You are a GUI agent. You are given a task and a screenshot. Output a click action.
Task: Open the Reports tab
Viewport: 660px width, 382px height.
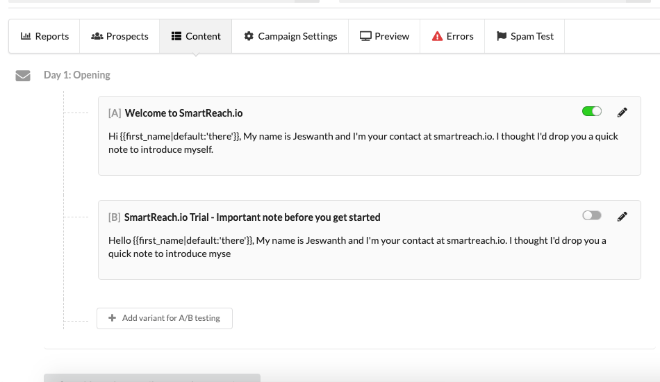click(44, 36)
